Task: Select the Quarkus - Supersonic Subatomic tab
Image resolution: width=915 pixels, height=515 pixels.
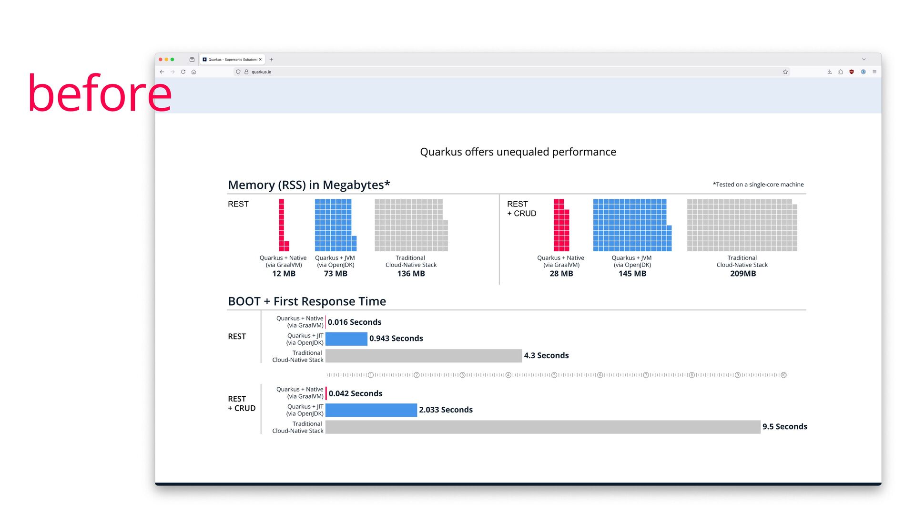Action: coord(232,60)
